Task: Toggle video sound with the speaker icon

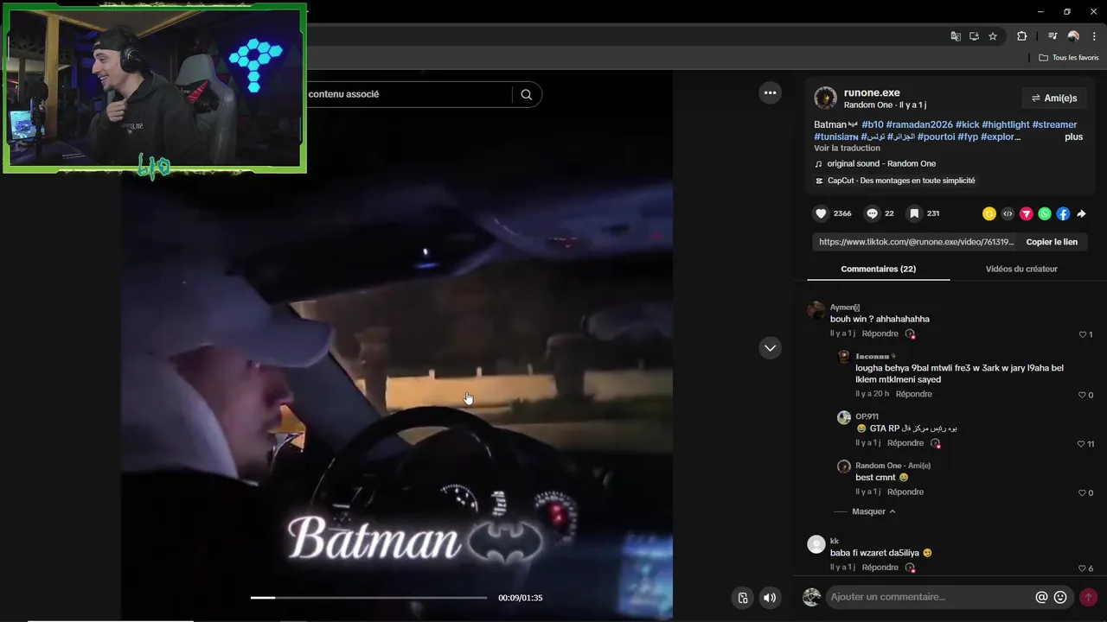Action: coord(770,598)
